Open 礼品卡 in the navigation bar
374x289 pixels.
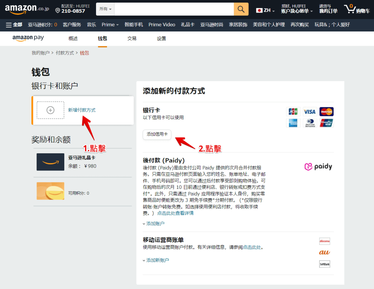point(187,25)
